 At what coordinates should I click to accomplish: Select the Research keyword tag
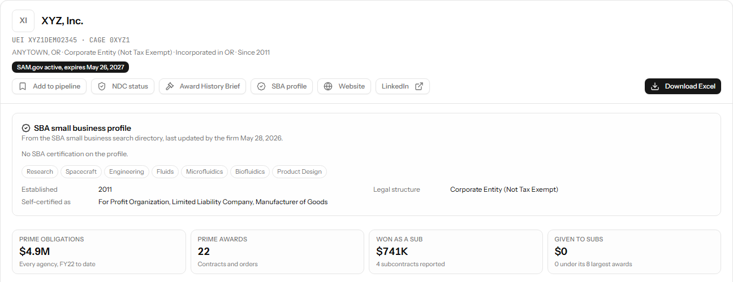40,171
